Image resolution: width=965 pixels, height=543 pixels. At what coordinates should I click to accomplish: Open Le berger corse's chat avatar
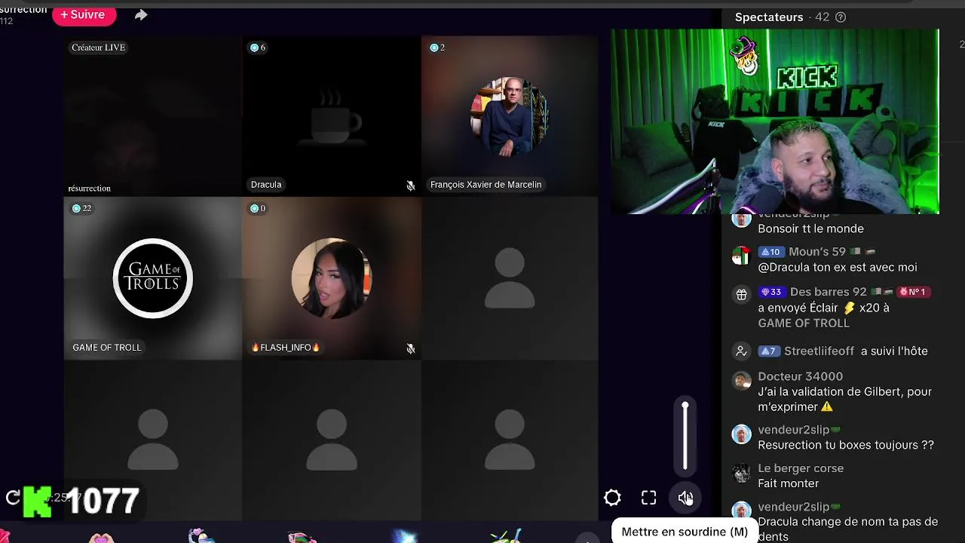point(742,473)
